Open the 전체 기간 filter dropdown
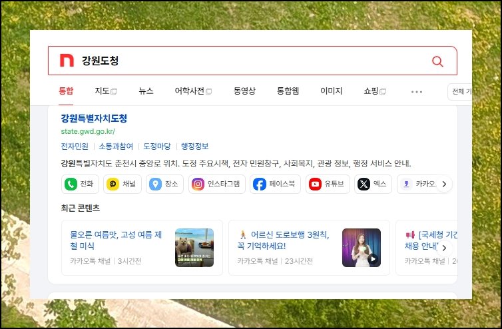Image resolution: width=502 pixels, height=329 pixels. click(x=460, y=92)
